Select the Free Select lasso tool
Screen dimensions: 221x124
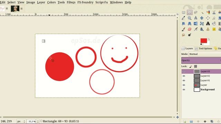(196, 12)
